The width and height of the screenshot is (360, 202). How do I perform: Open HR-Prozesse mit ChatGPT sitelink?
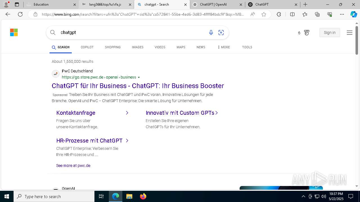pos(89,141)
